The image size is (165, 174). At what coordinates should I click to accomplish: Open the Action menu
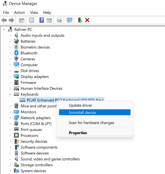click(19, 13)
